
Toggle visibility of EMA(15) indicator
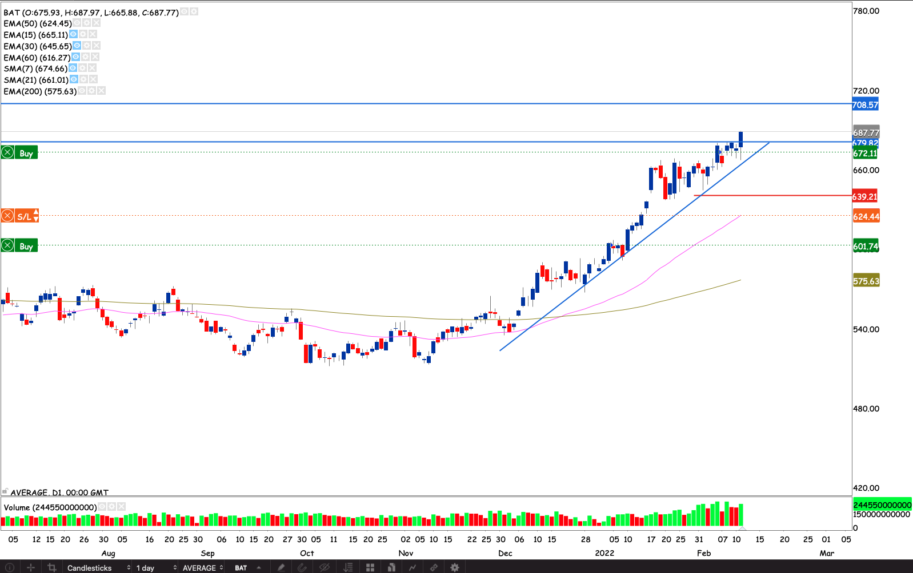point(73,34)
